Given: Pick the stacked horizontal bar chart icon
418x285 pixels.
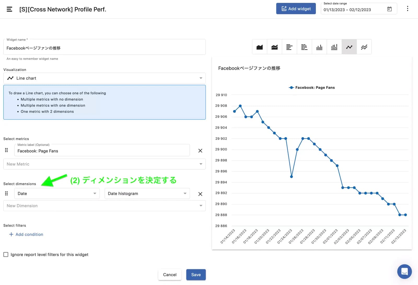Looking at the screenshot, I should [304, 47].
